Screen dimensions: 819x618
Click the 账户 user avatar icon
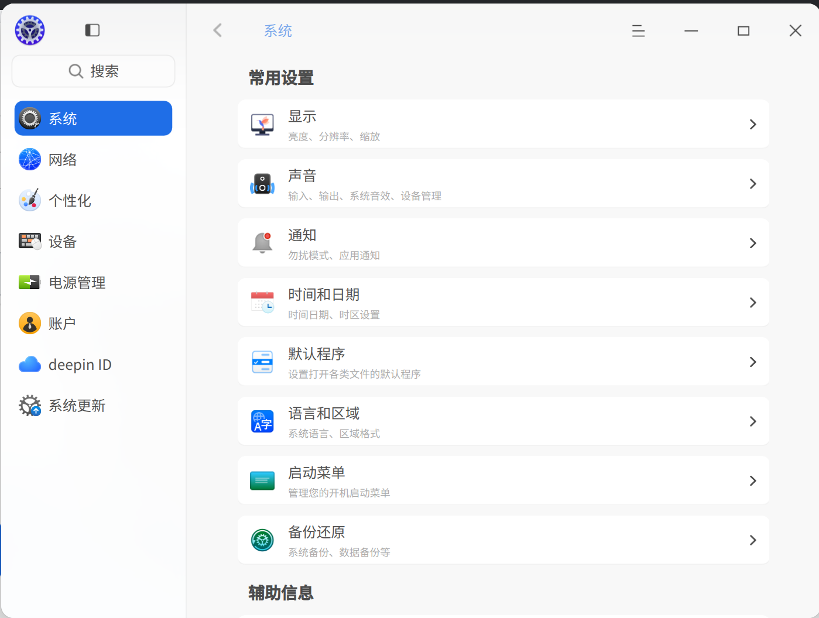pyautogui.click(x=30, y=323)
